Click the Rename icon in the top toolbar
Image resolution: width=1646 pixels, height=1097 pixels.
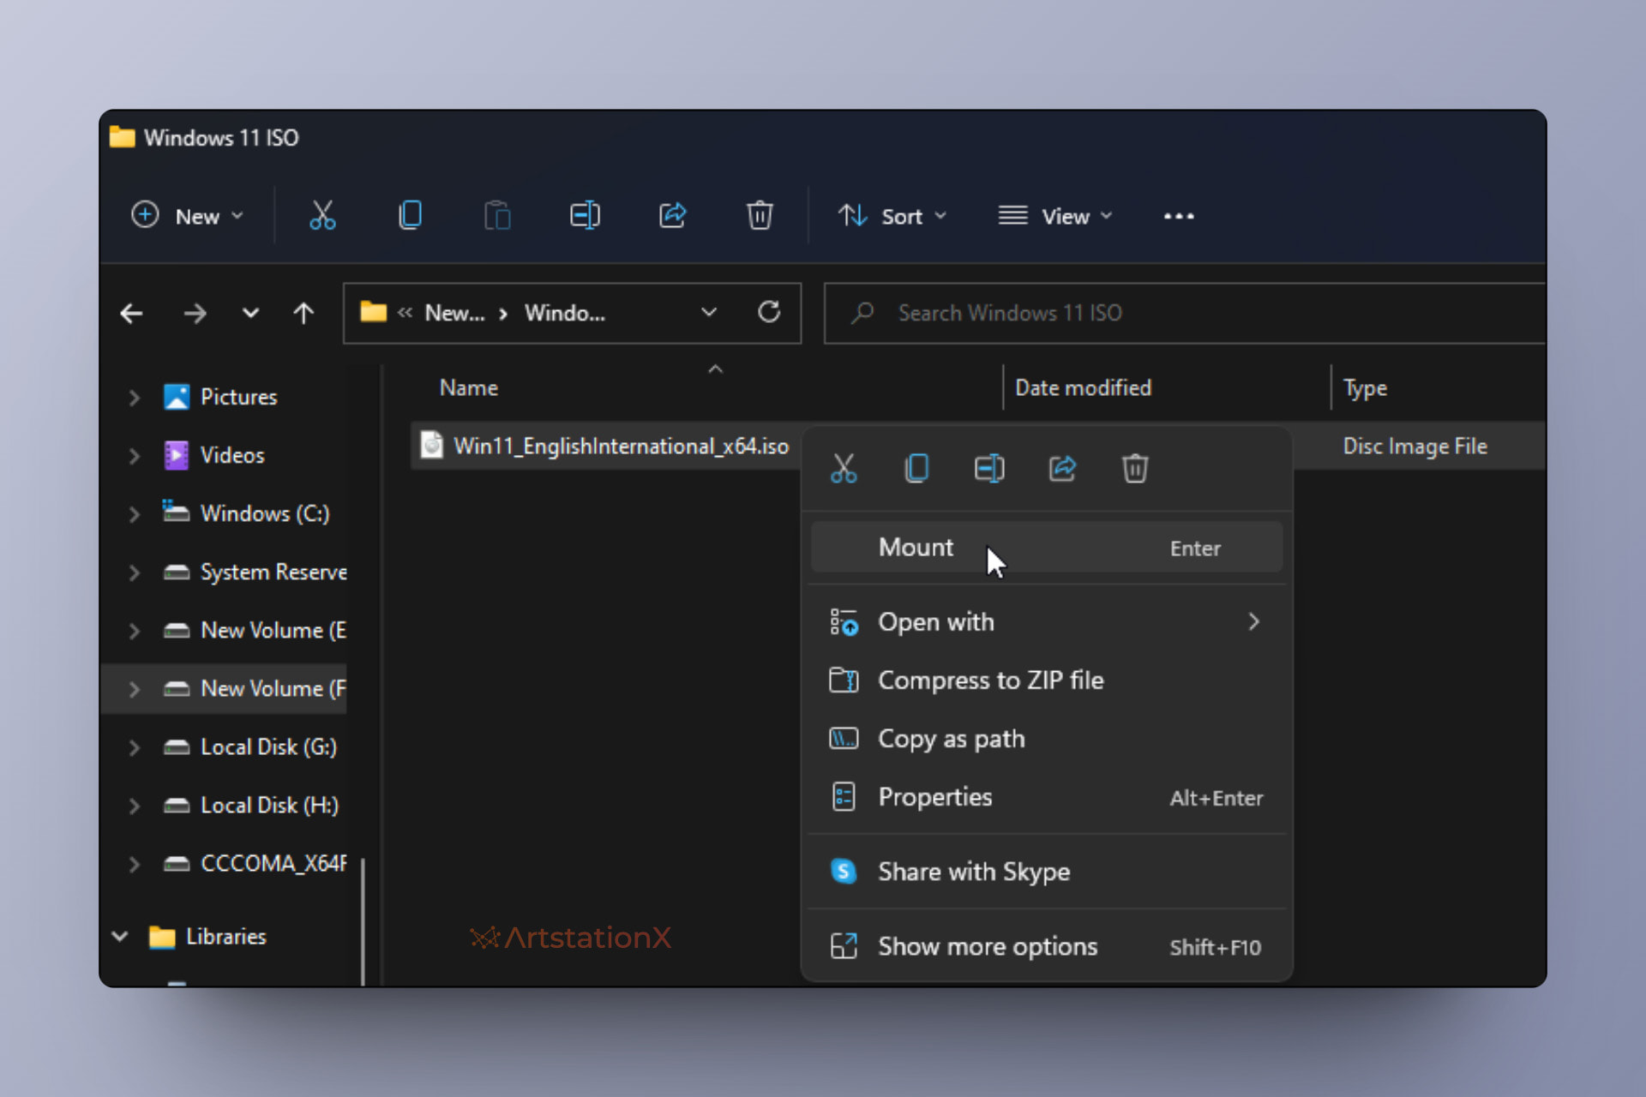click(585, 215)
